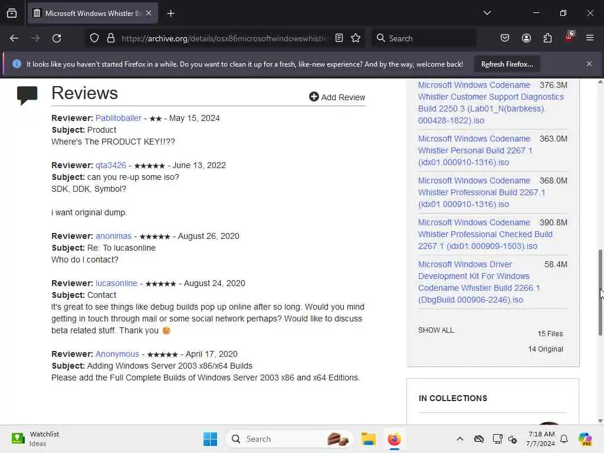Show hidden system tray icons
Viewport: 604px width, 453px height.
coord(460,439)
